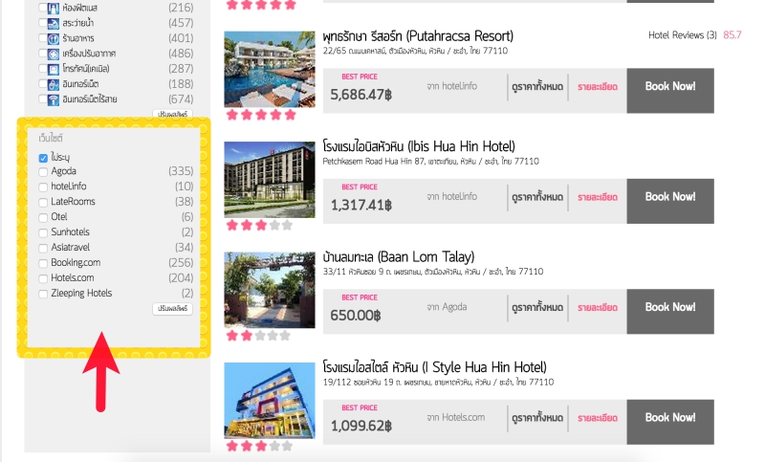
Task: Click the restaurant amenity icon
Action: 54,38
